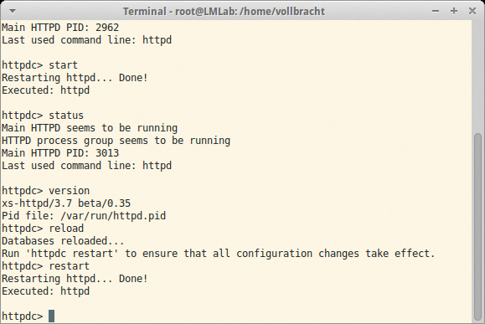The image size is (485, 324).
Task: Click the 'httpdc> start' command line
Action: (39, 65)
